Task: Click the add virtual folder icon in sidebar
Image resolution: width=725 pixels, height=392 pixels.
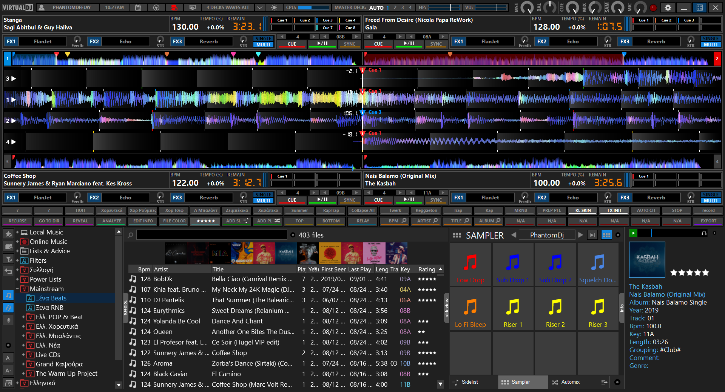Action: [x=8, y=247]
